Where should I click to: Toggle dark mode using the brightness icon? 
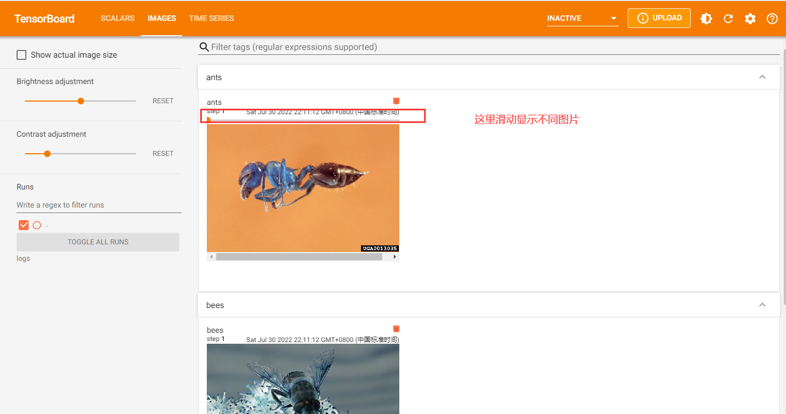point(706,18)
